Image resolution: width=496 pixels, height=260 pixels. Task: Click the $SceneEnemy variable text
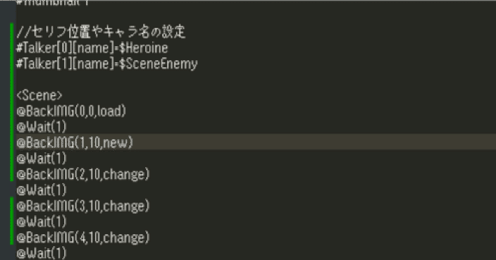click(x=158, y=64)
